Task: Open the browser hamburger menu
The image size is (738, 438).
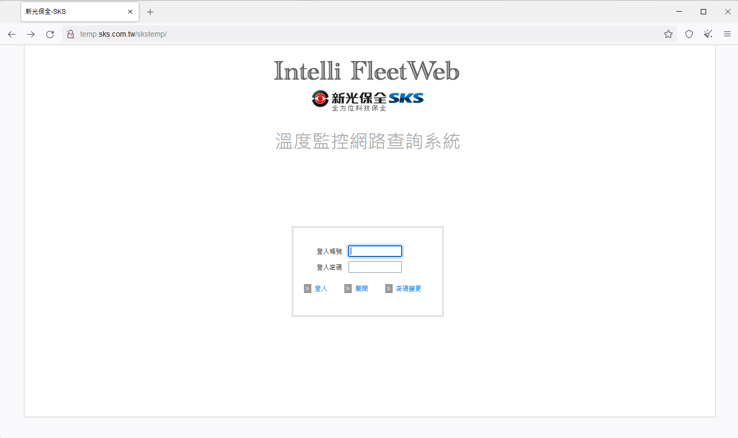Action: click(727, 34)
